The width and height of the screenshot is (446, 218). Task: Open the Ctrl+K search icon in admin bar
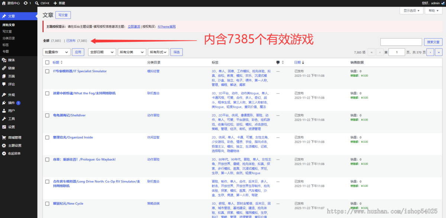tap(37, 3)
